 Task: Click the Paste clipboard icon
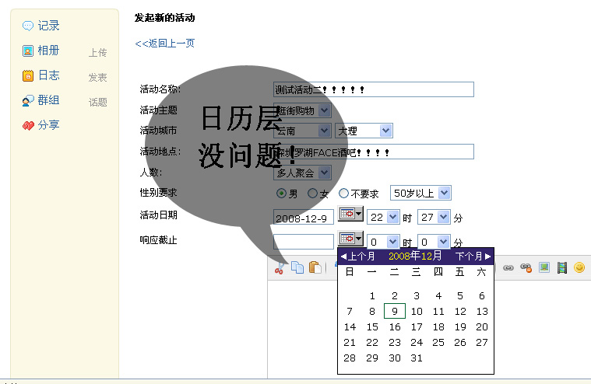coord(315,267)
